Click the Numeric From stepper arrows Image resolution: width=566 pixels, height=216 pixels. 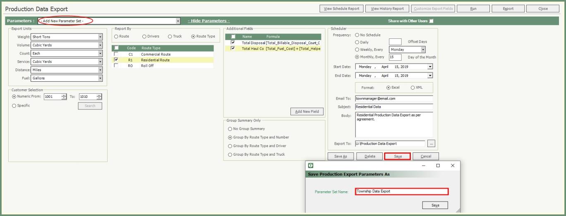coord(63,97)
